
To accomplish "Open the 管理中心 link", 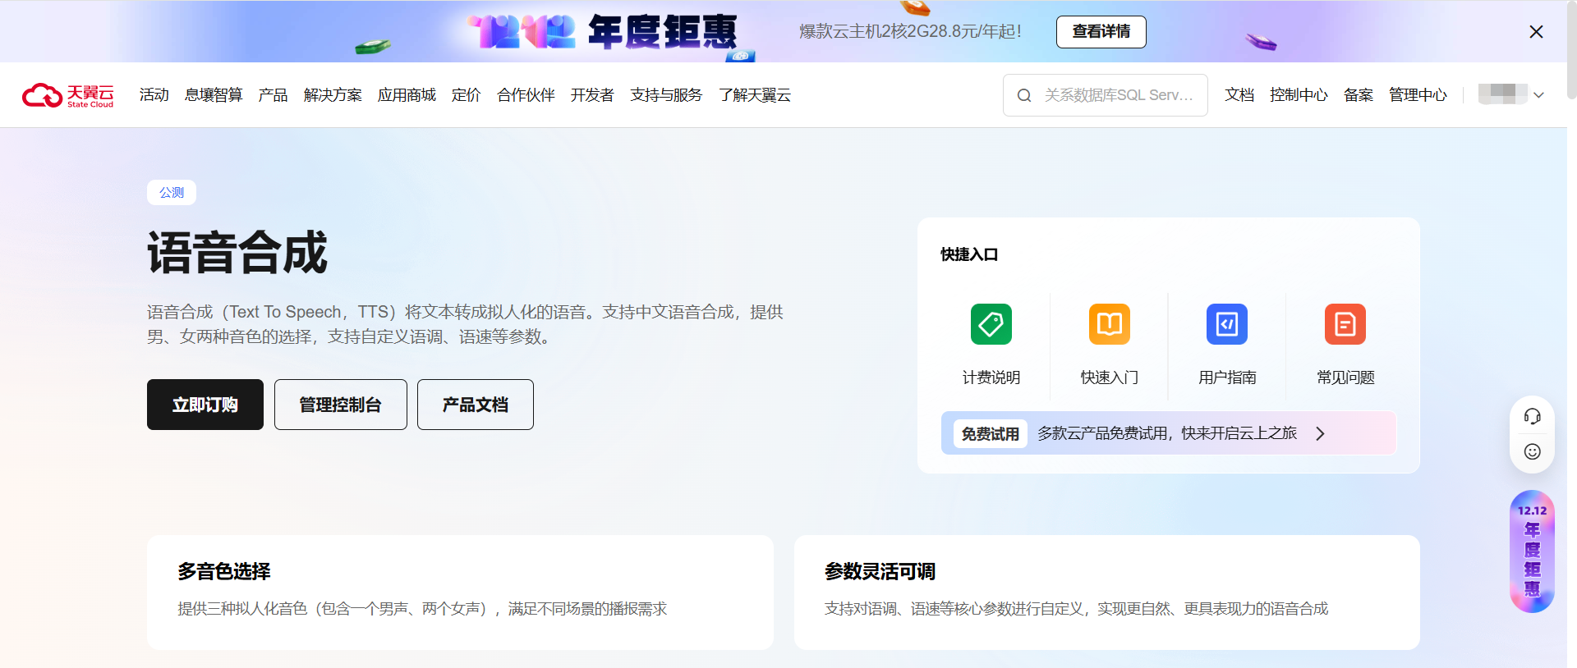I will (x=1418, y=95).
